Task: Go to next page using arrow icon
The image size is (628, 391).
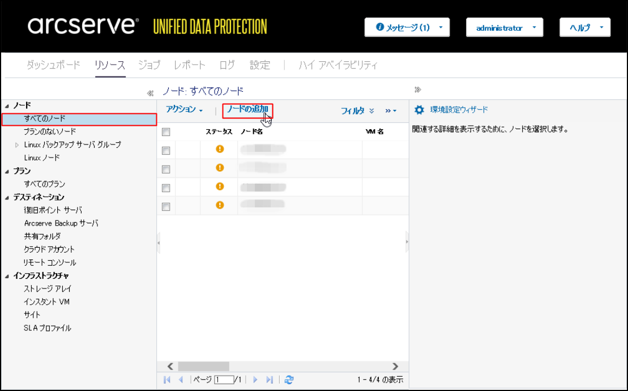Action: pyautogui.click(x=255, y=380)
